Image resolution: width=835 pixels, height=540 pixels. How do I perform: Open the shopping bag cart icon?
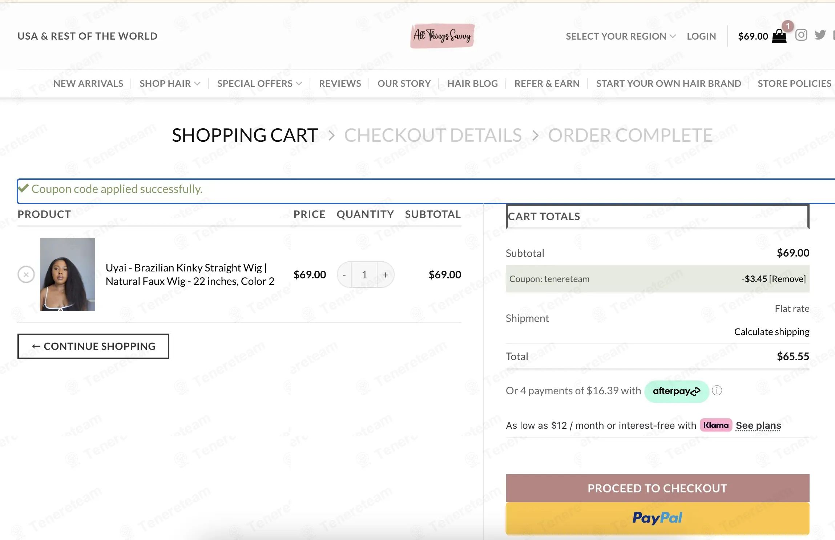click(779, 36)
